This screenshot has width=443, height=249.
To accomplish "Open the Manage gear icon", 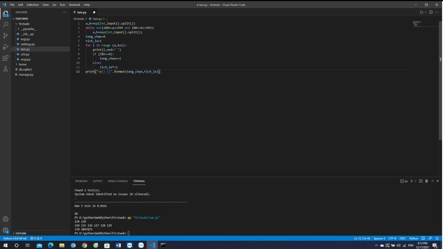I will coord(5,230).
